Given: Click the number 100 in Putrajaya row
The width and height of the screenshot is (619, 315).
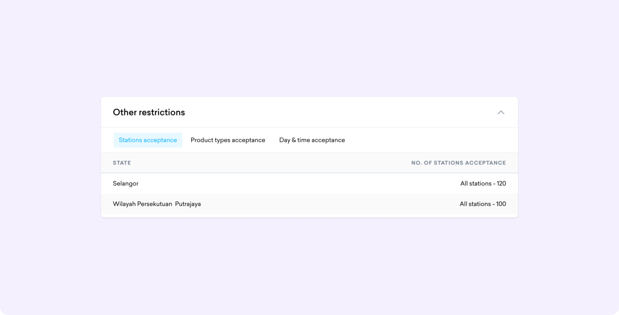Looking at the screenshot, I should click(x=501, y=204).
